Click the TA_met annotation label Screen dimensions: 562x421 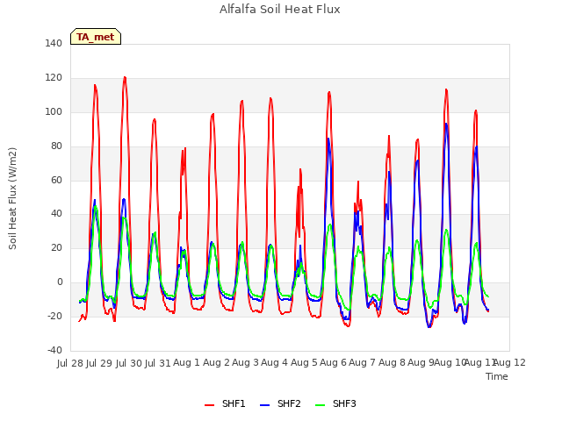pos(96,37)
